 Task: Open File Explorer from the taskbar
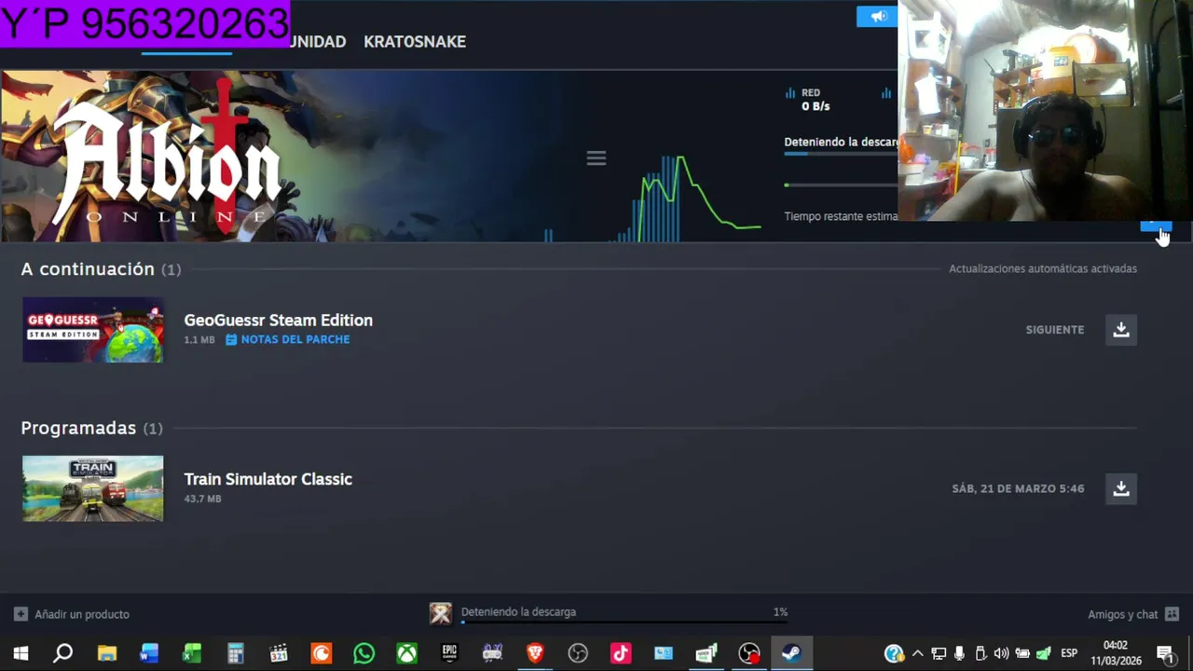tap(106, 653)
